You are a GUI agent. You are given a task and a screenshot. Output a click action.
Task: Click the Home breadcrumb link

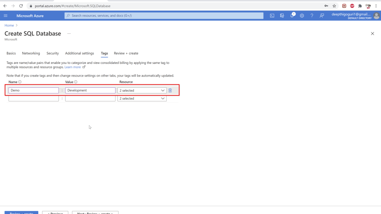pos(9,25)
